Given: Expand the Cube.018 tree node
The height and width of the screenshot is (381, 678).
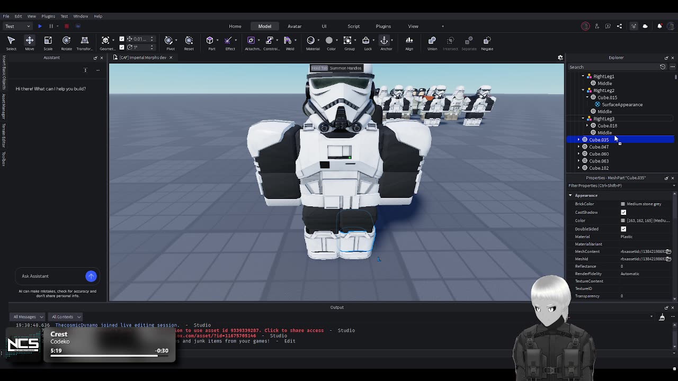Looking at the screenshot, I should tap(587, 125).
